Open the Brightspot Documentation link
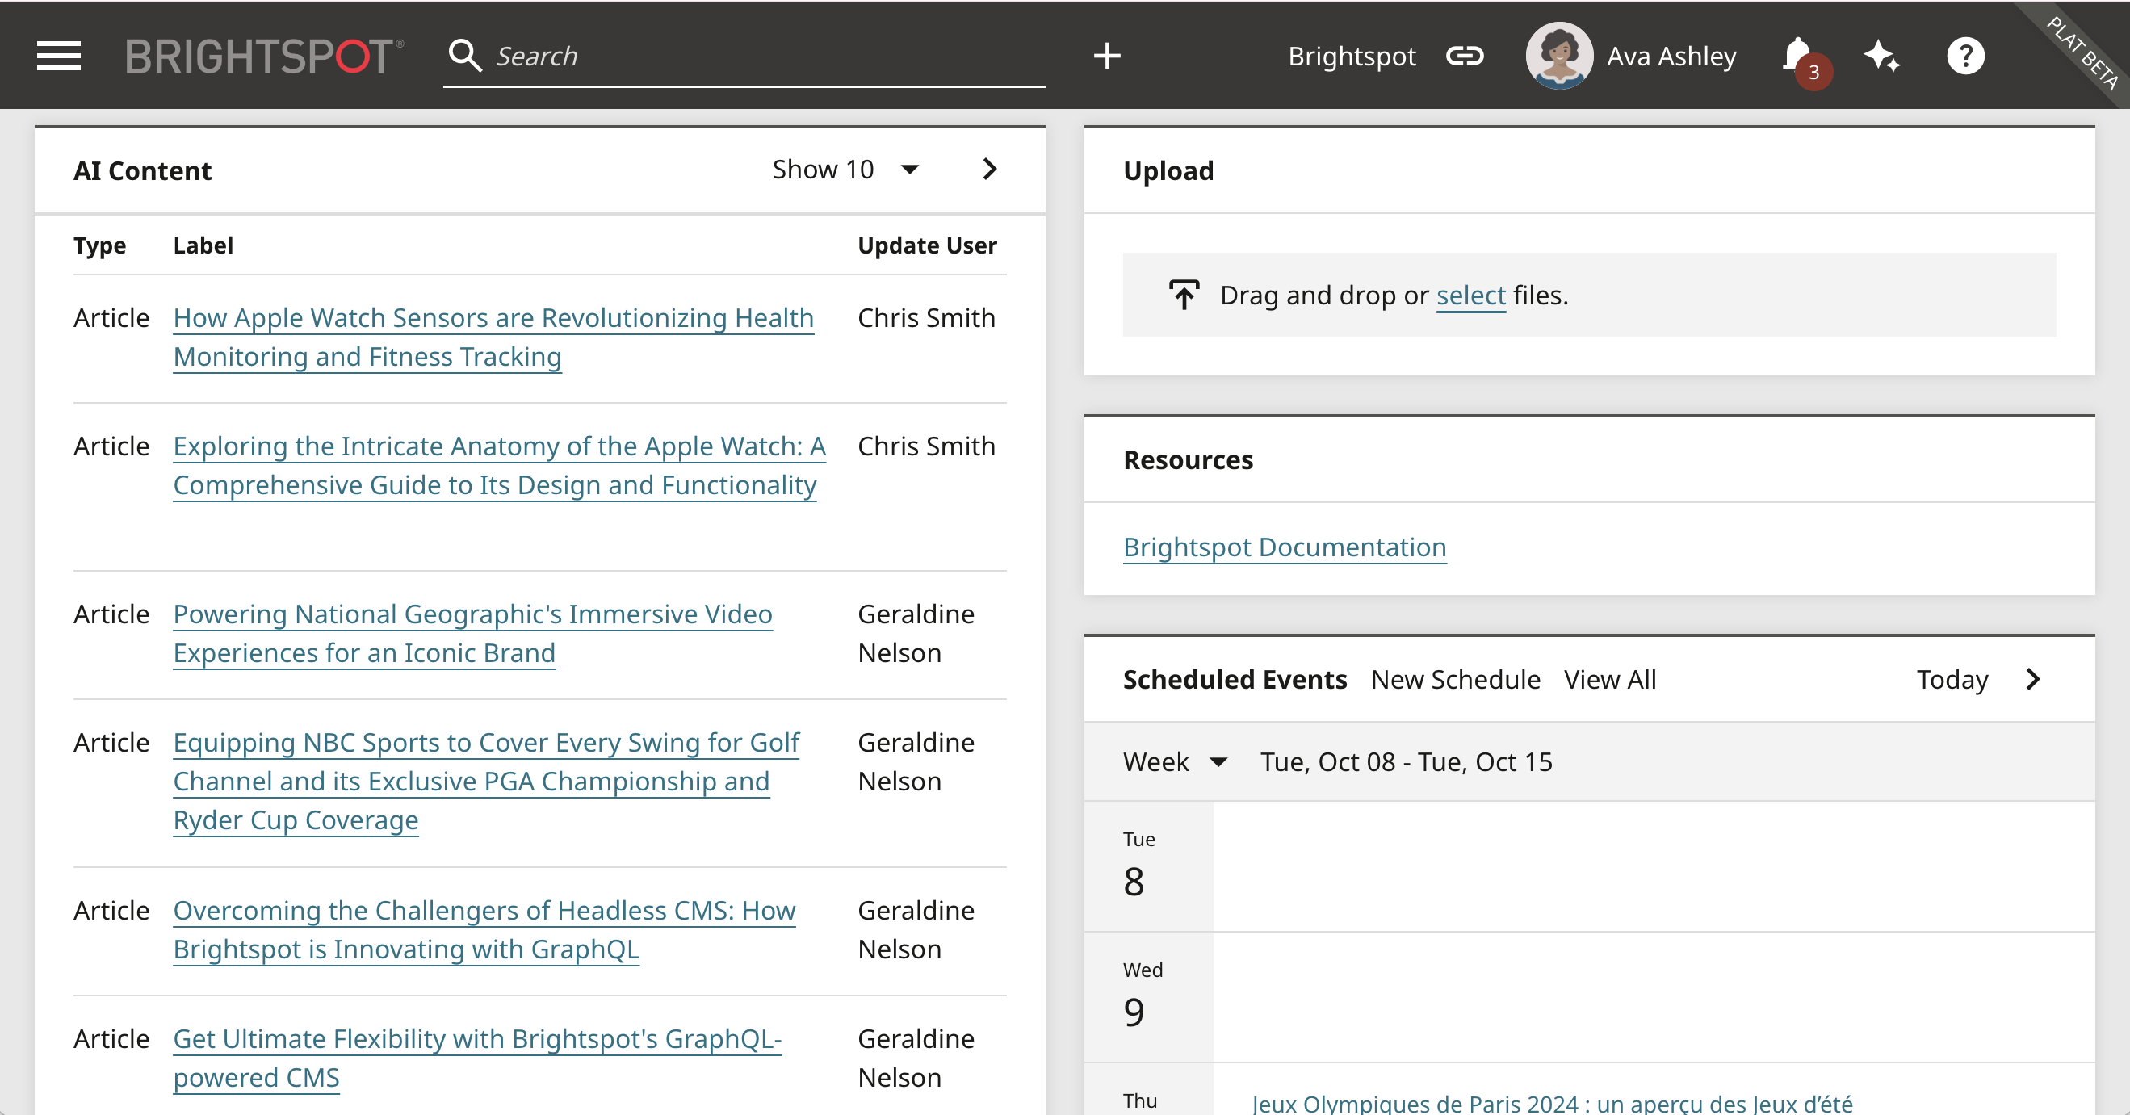The width and height of the screenshot is (2130, 1115). click(1284, 547)
